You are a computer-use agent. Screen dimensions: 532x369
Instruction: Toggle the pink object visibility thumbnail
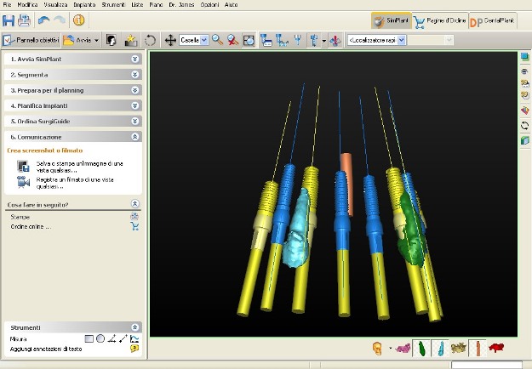click(x=403, y=348)
